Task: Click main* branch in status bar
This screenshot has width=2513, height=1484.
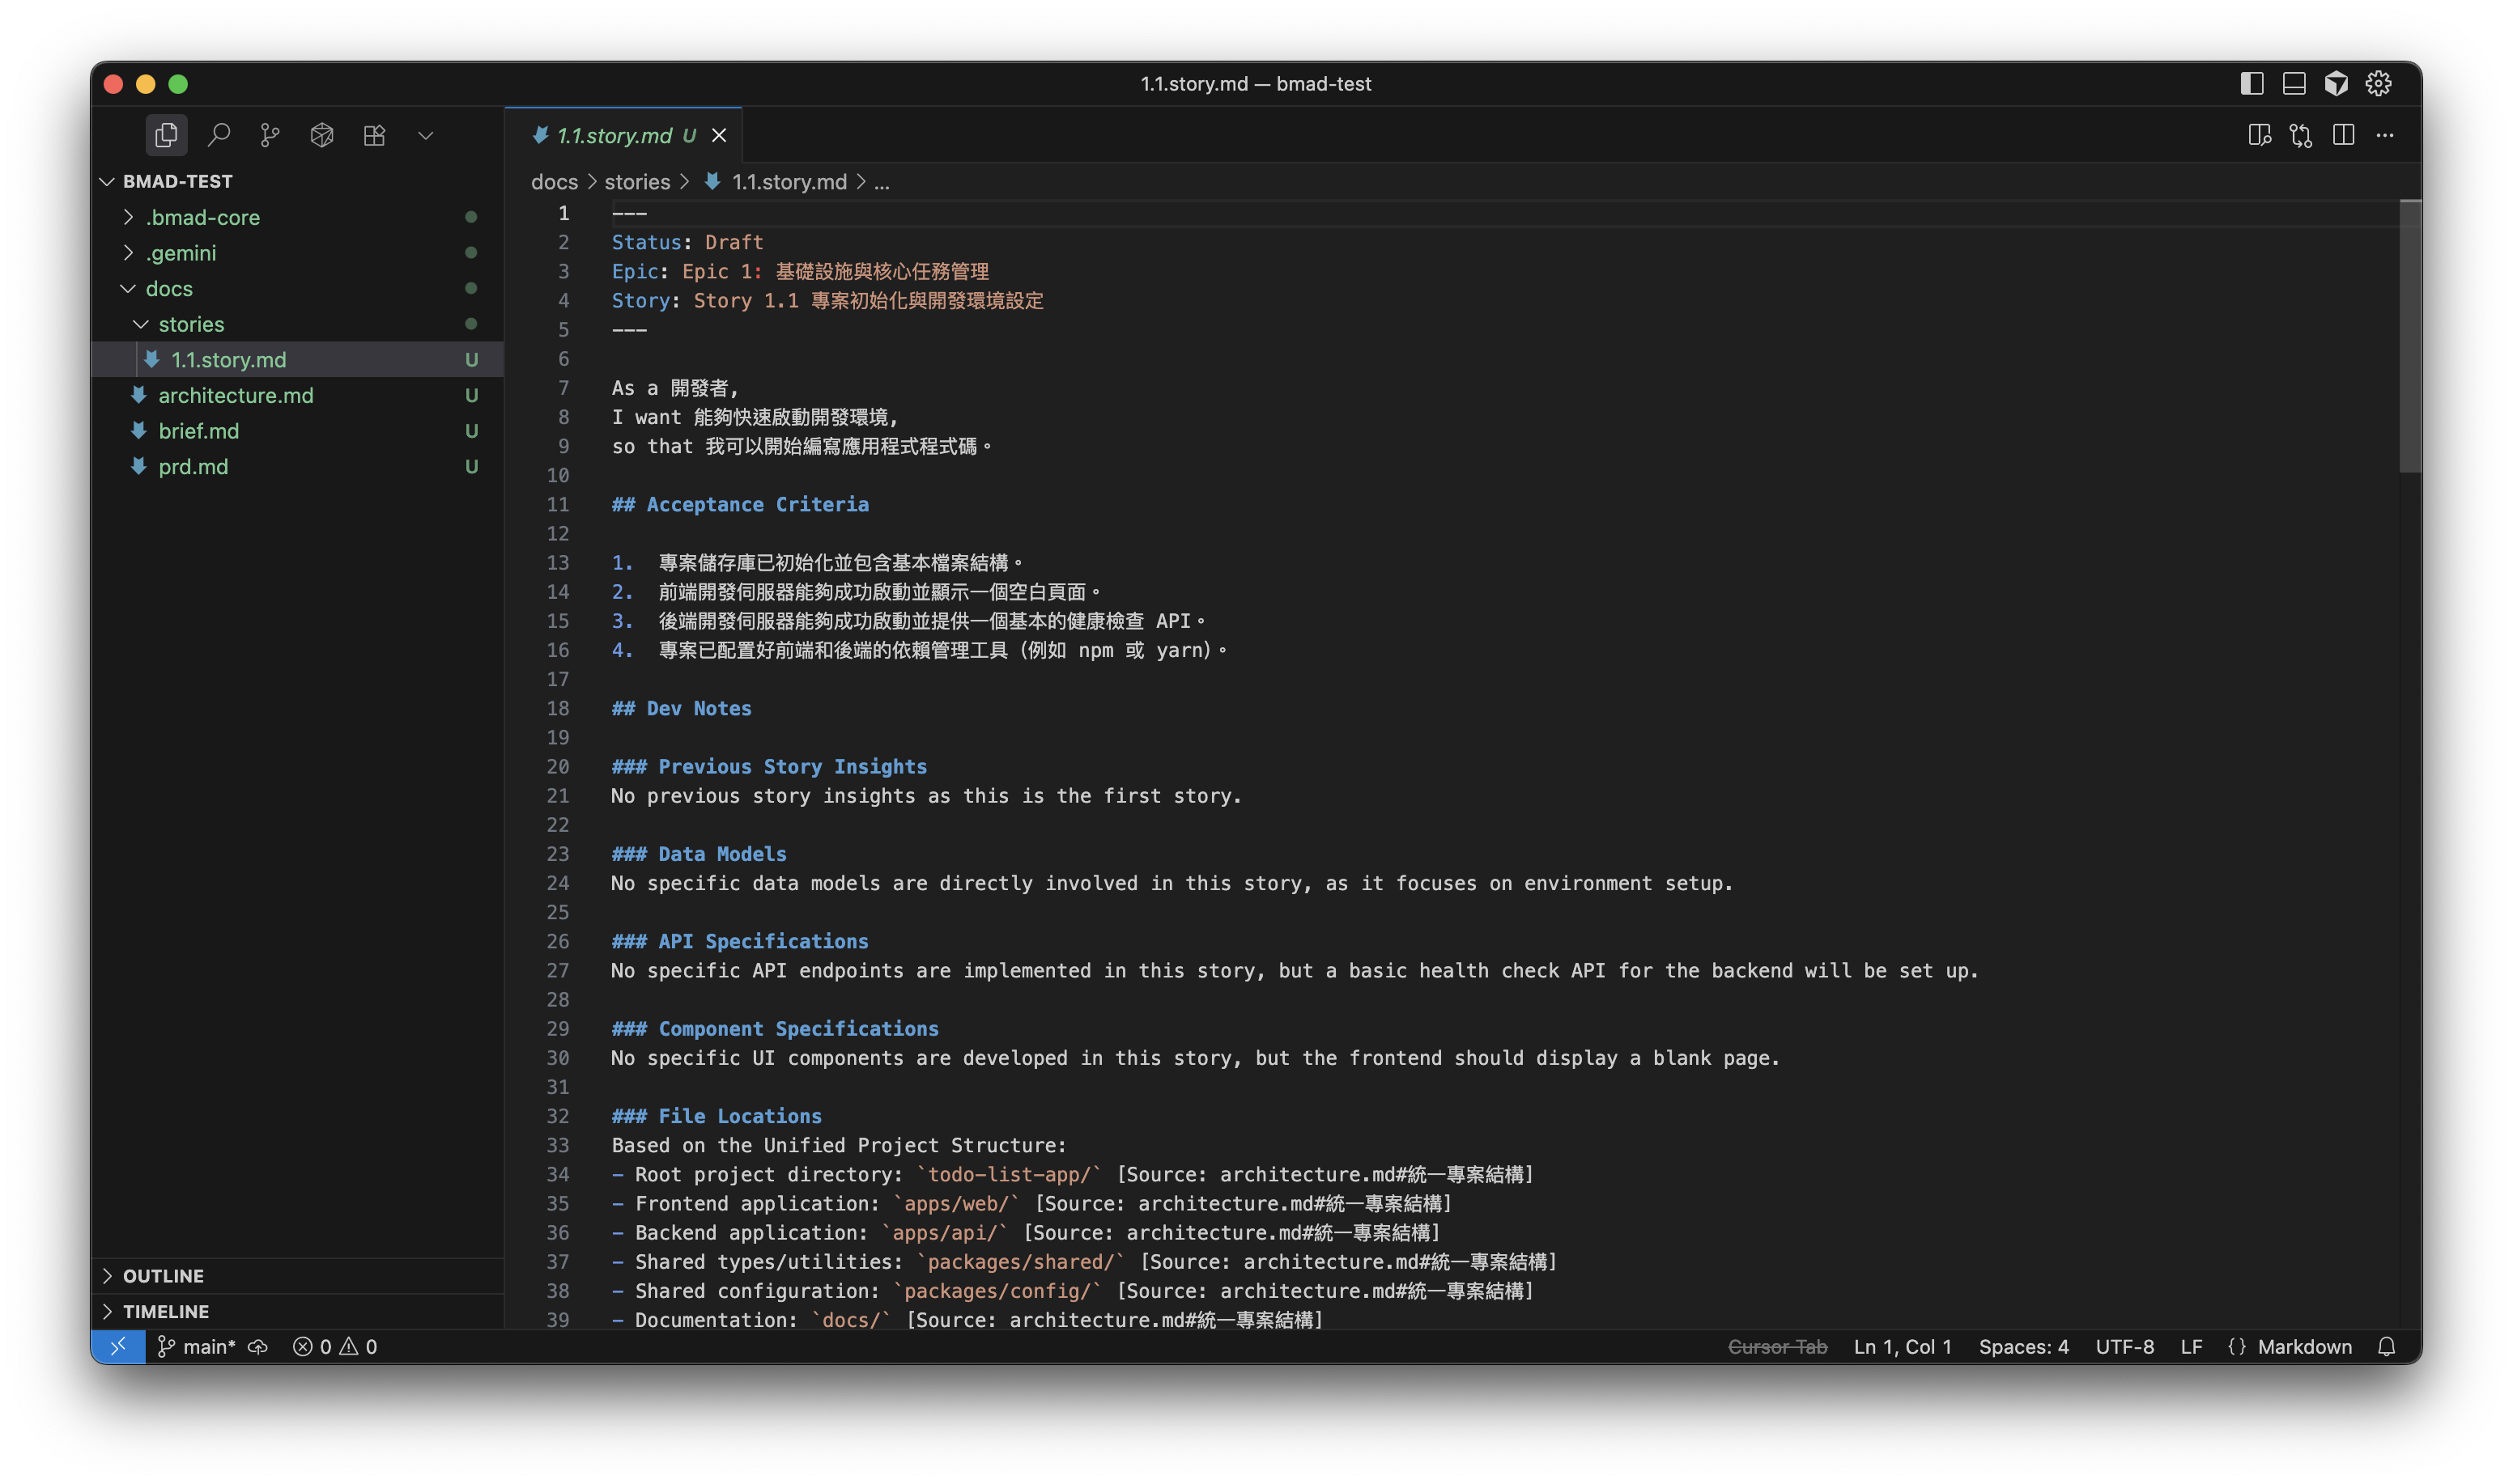Action: click(197, 1346)
